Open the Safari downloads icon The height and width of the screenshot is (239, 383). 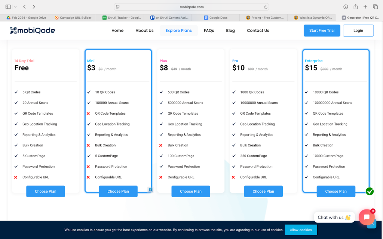[x=346, y=7]
